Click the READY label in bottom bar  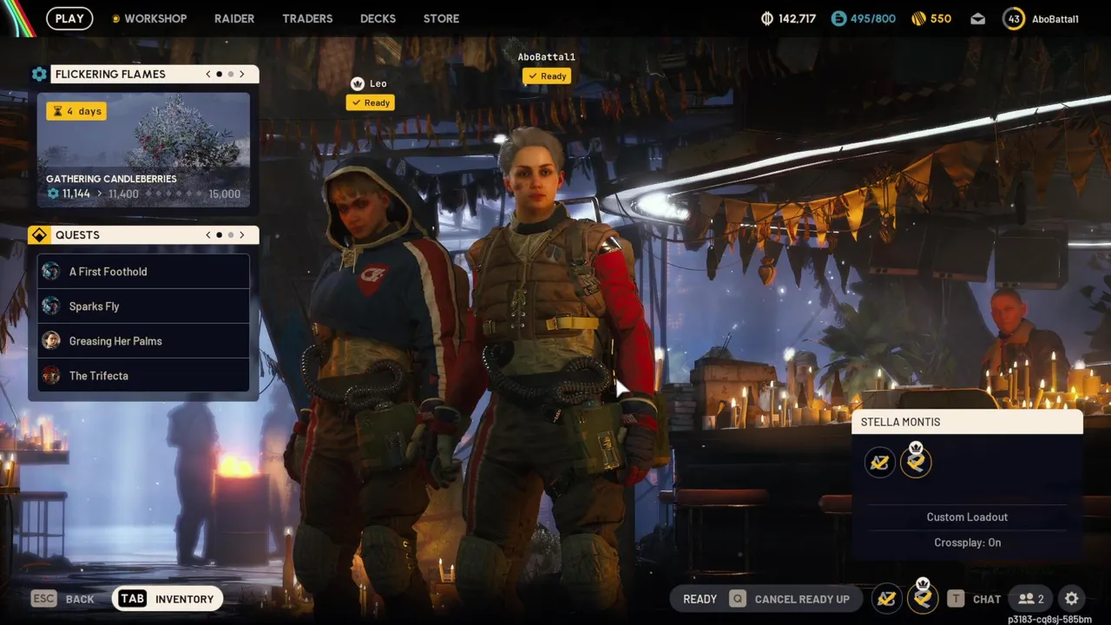pos(700,599)
